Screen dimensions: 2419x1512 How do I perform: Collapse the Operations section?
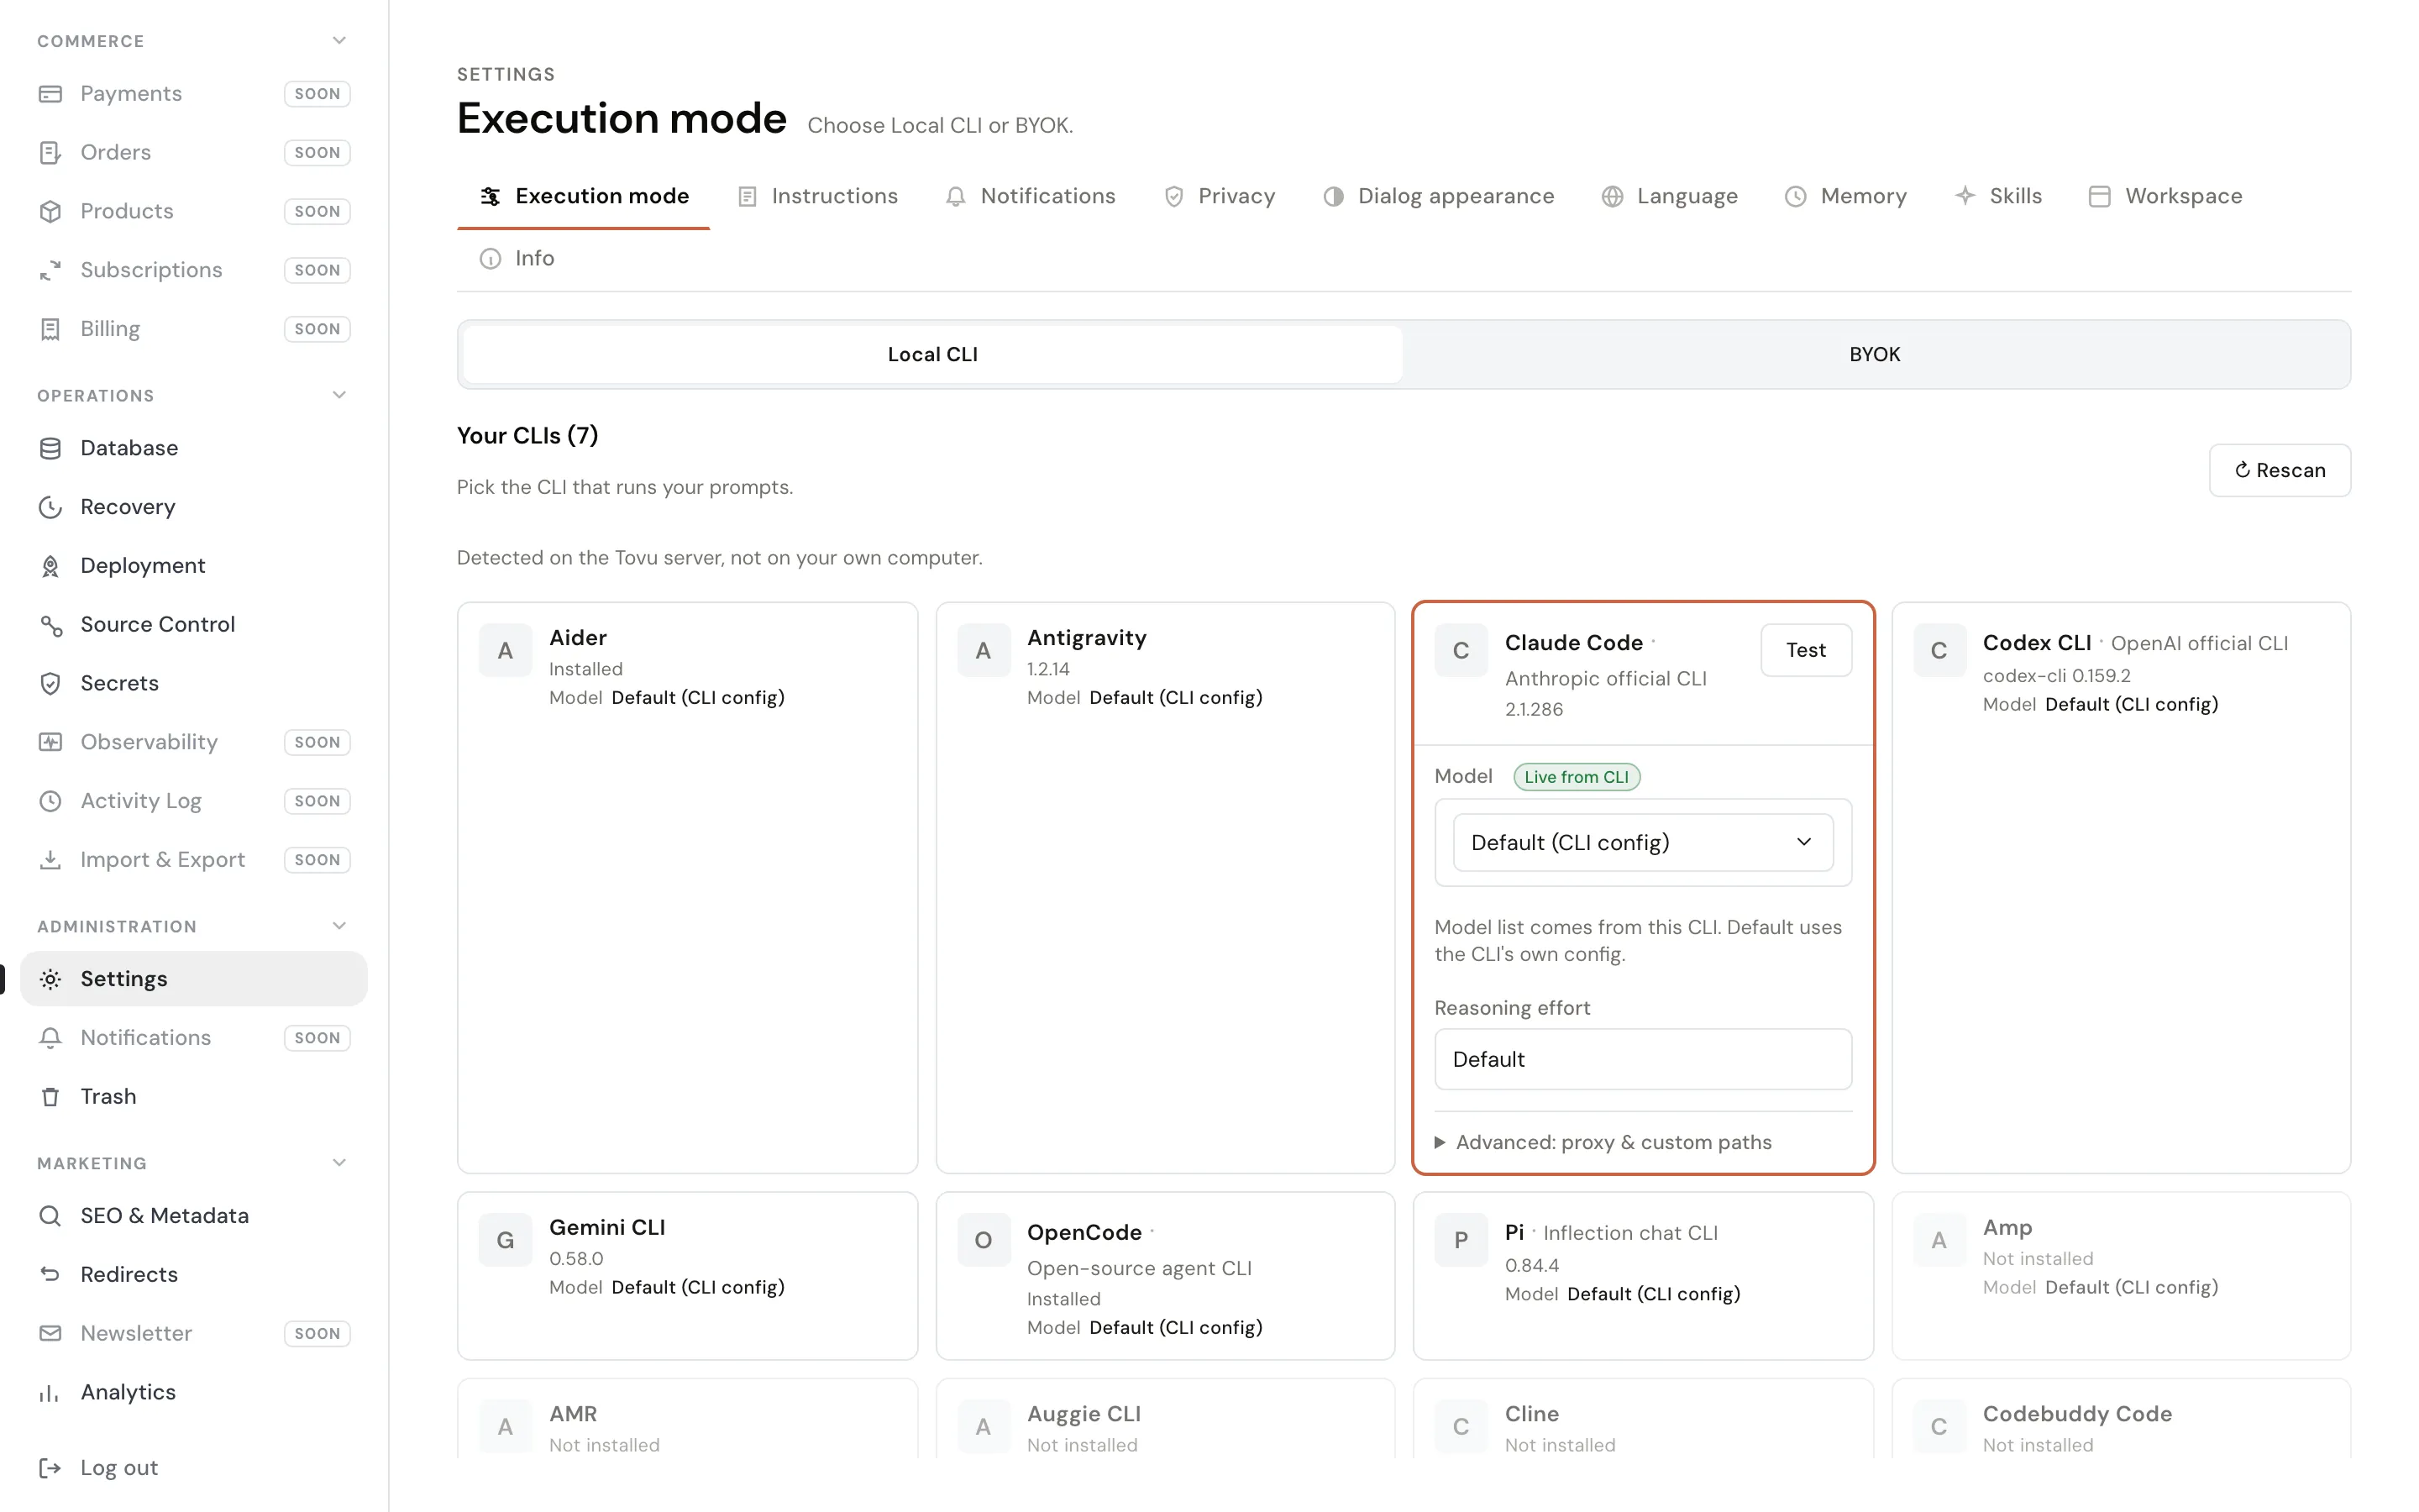tap(338, 395)
